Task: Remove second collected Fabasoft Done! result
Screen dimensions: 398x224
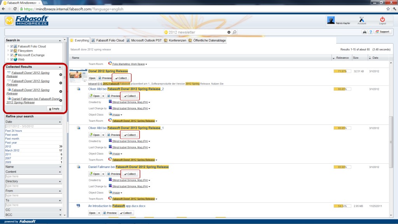Action: click(61, 83)
